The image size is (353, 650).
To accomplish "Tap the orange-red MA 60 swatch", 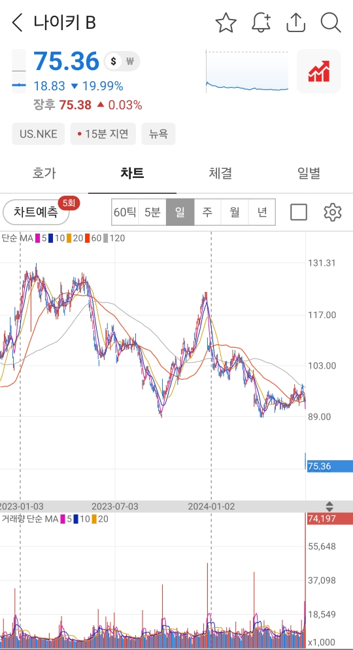I will 88,238.
